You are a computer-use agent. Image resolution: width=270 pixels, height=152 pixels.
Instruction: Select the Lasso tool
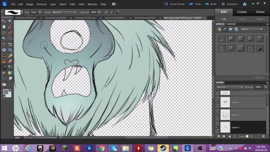[10, 33]
